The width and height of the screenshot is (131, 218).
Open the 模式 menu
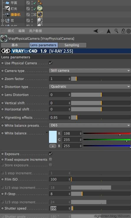coord(11,31)
